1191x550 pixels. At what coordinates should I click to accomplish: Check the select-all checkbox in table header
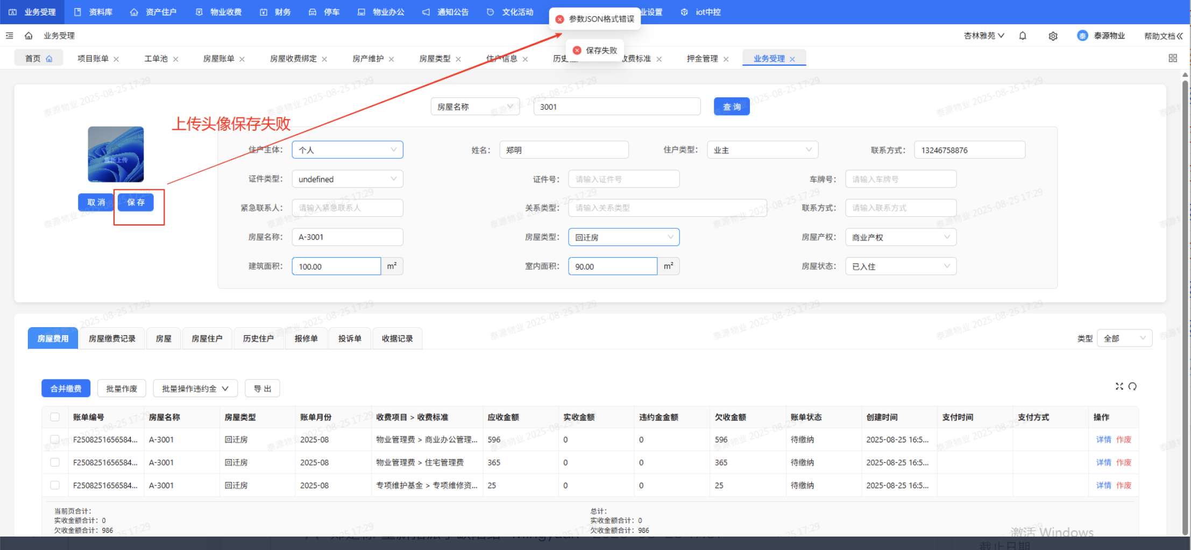point(55,417)
